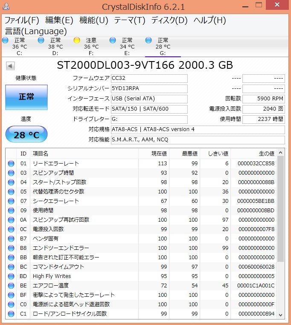
Task: Click the previous disk arrow button
Action: [10, 66]
